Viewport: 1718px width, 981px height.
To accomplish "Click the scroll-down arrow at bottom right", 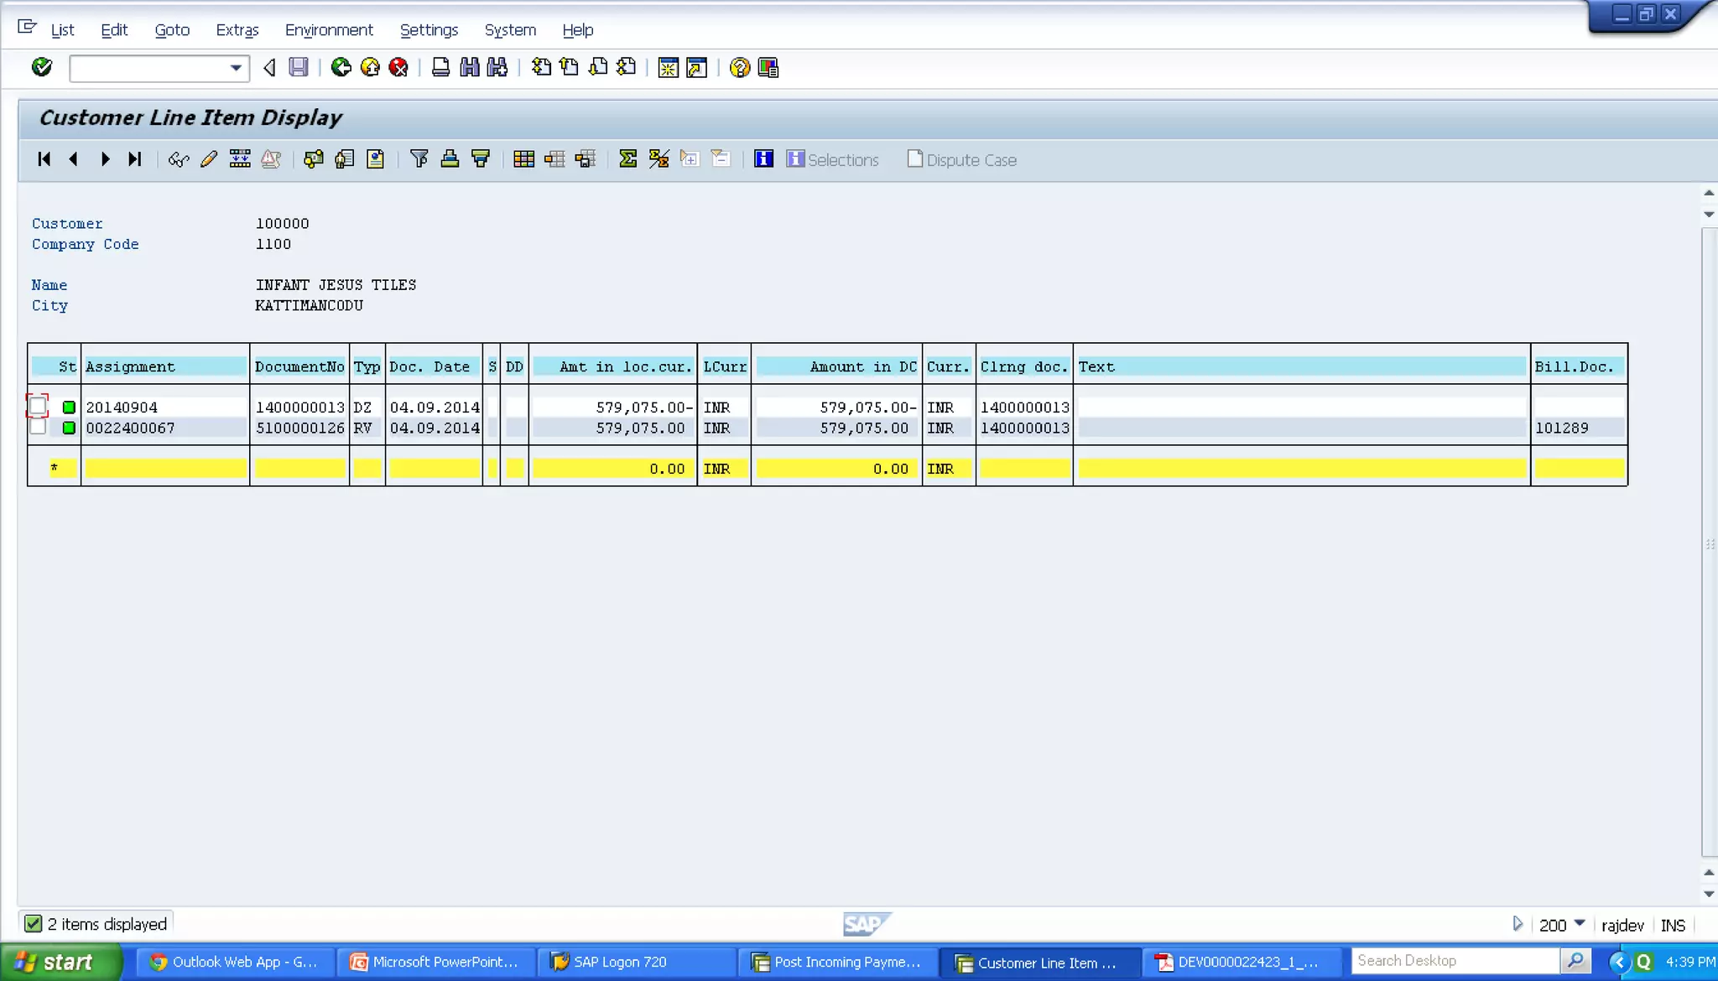I will 1709,894.
